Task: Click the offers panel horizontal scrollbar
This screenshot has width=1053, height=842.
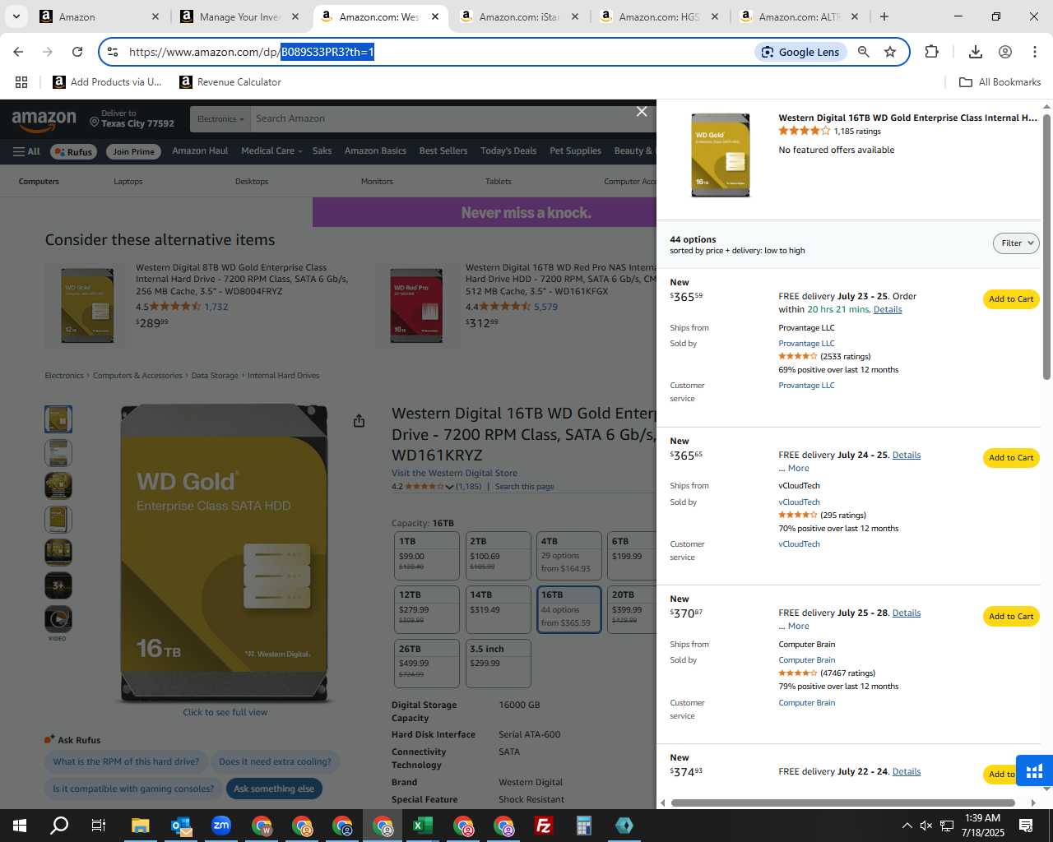Action: tap(843, 803)
